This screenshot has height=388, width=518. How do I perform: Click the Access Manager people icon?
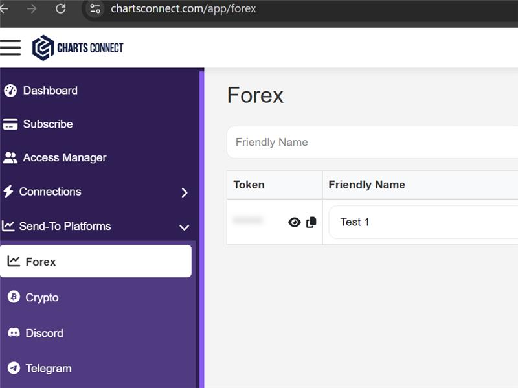pos(10,158)
